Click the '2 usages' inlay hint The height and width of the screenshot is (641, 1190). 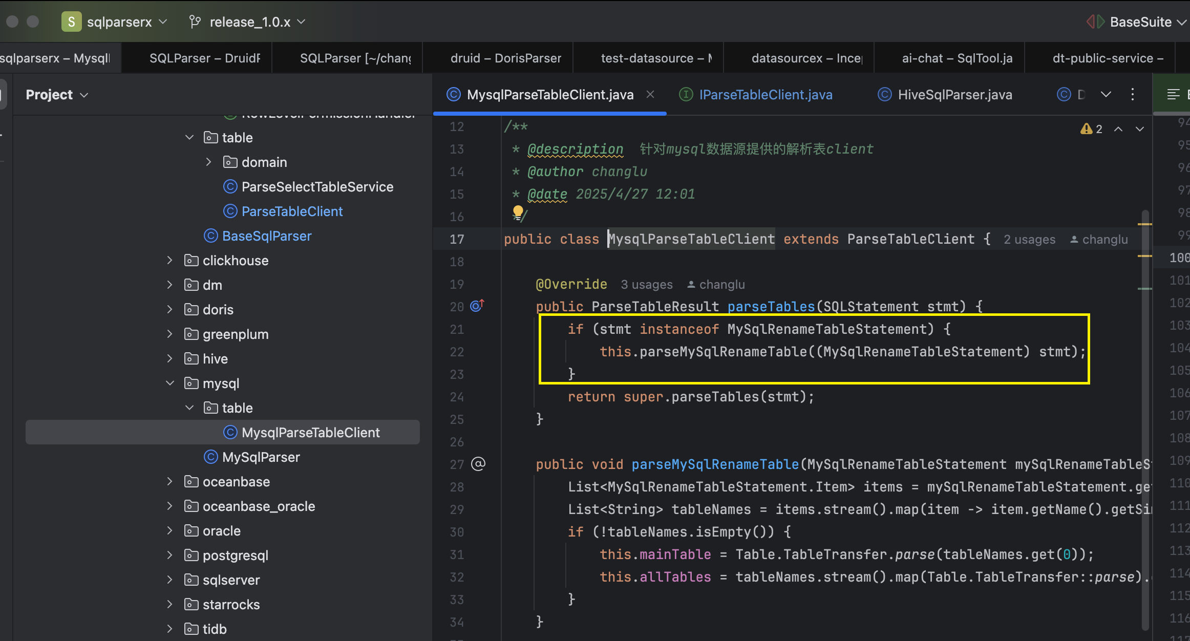1029,240
